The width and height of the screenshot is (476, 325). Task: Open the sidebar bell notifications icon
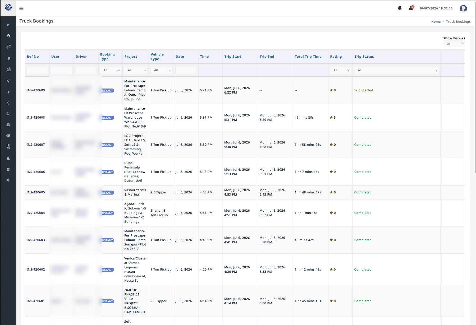click(8, 158)
